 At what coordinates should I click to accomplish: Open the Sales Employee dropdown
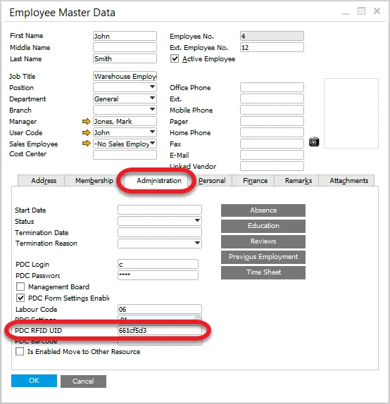click(x=152, y=144)
